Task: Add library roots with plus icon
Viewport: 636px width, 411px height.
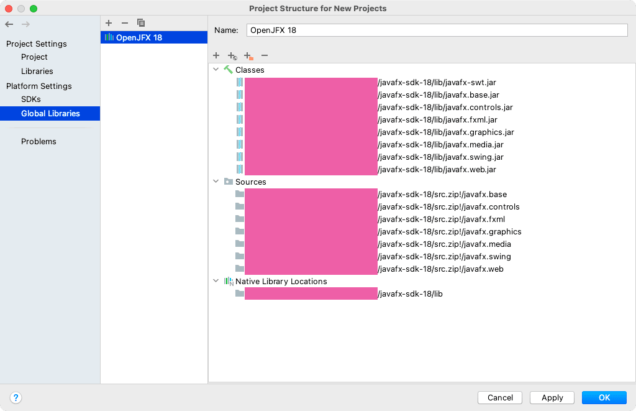Action: 216,55
